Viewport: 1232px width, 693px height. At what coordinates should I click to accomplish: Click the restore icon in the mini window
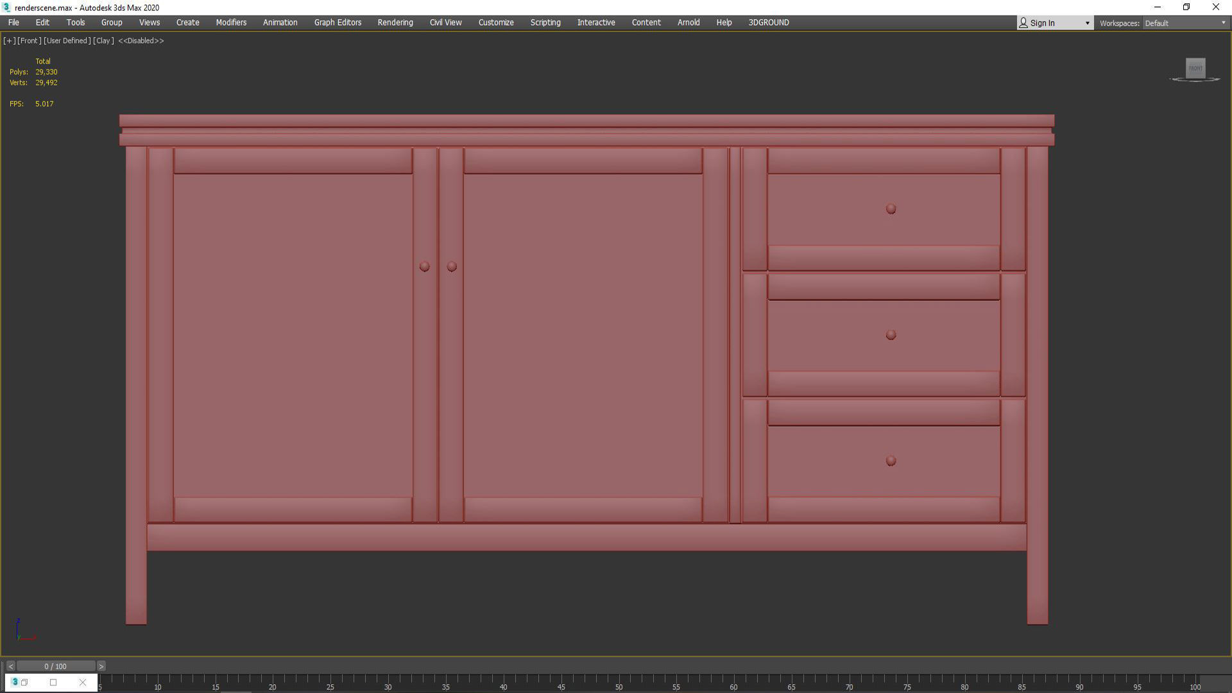click(x=24, y=682)
